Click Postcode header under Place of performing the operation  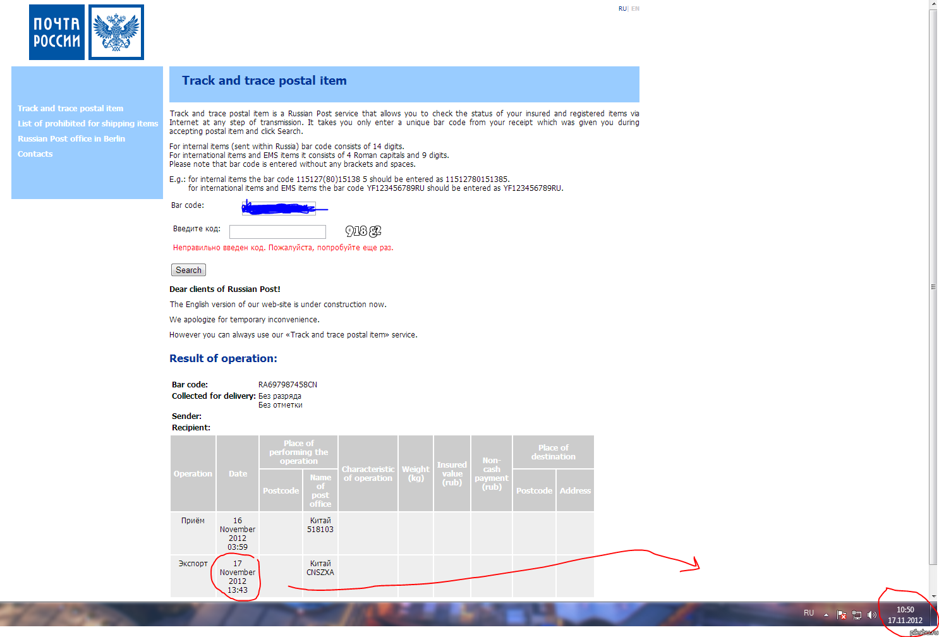click(281, 490)
